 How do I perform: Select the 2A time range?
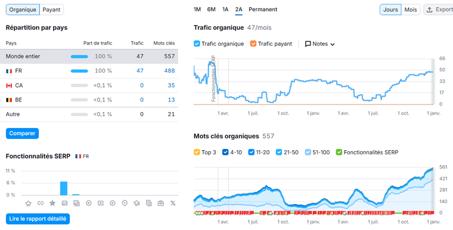click(238, 10)
